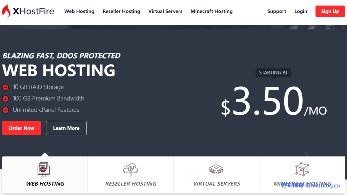Click the STARTING AT badge
The width and height of the screenshot is (347, 195).
[x=273, y=72]
